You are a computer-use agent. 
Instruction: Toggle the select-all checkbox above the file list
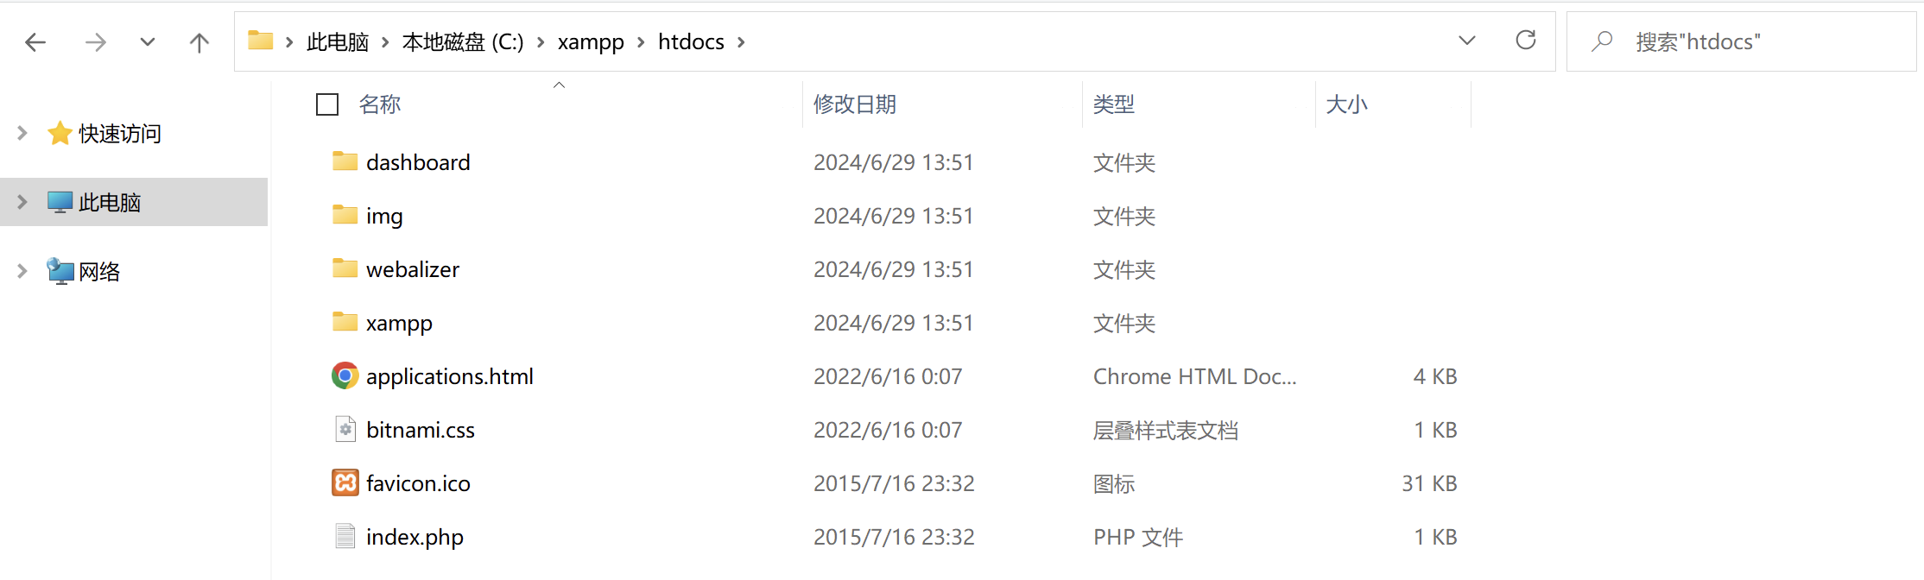(x=327, y=104)
